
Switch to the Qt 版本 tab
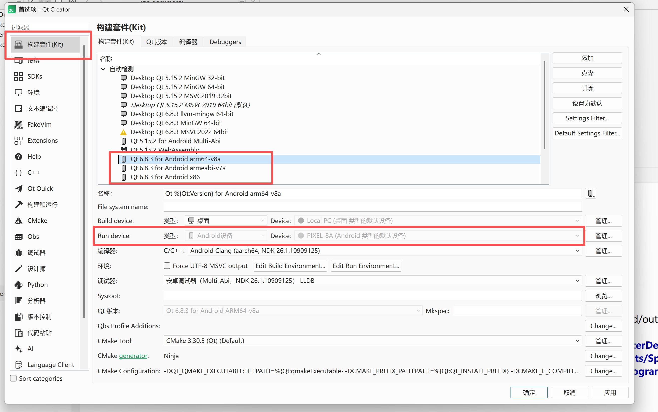(157, 42)
